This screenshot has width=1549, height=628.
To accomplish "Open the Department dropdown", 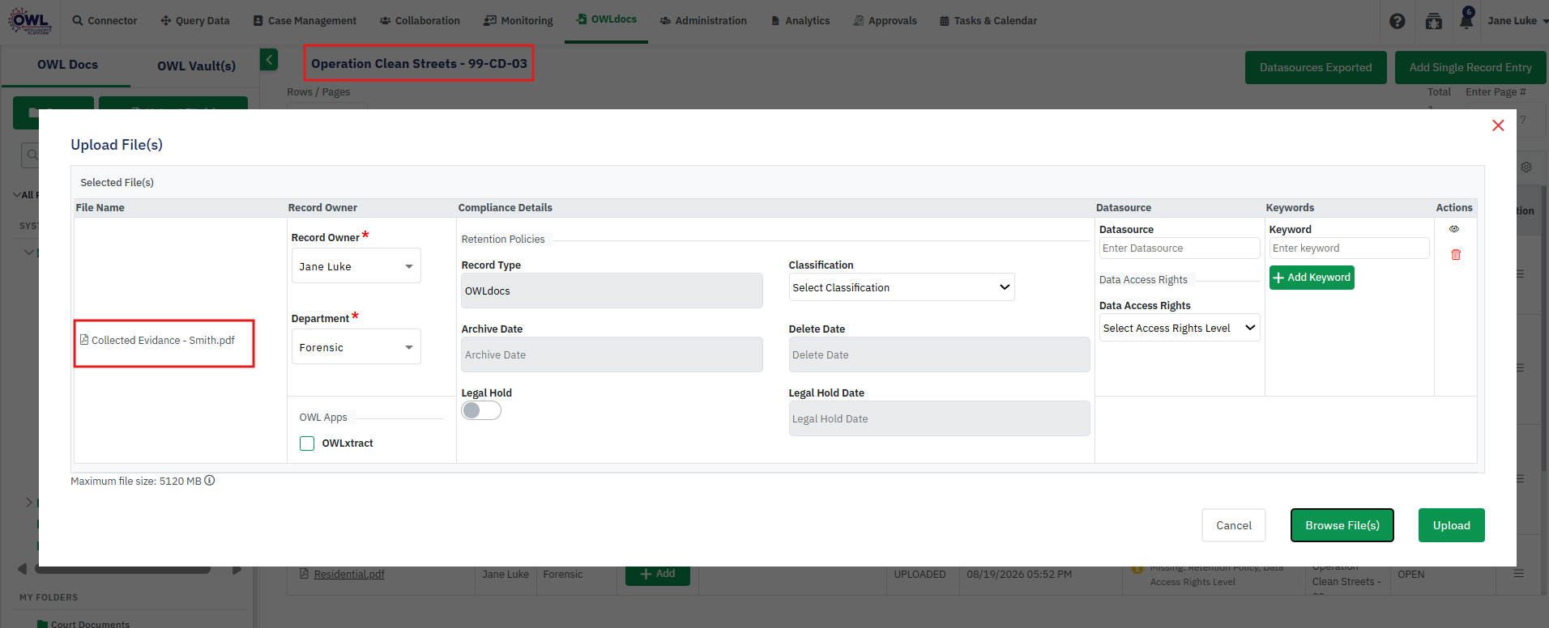I will (x=356, y=347).
